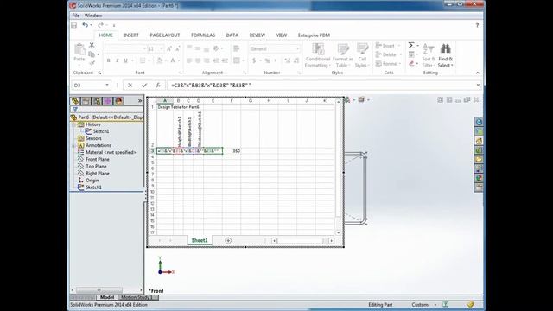Click the Fill Color paint bucket
The width and height of the screenshot is (553, 311).
(160, 60)
